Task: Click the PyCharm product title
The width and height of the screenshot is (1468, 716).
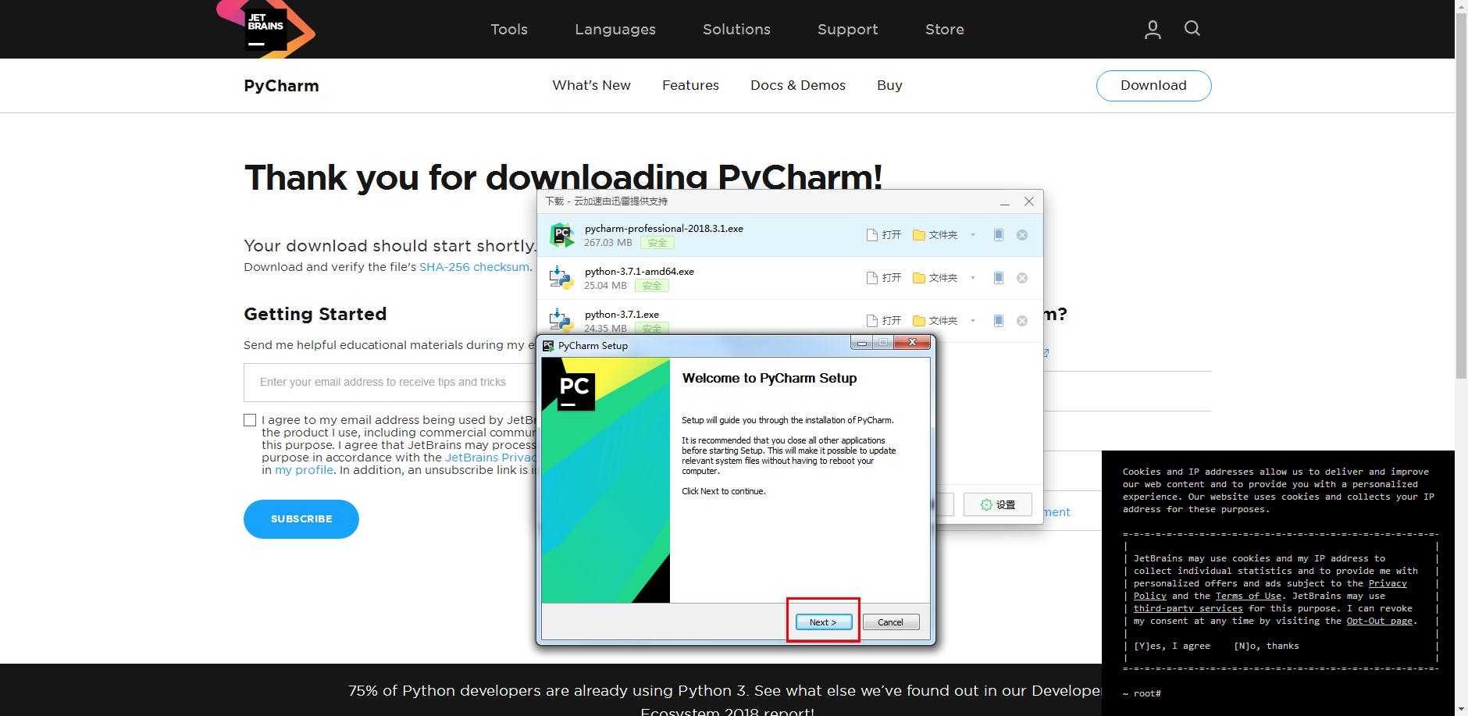Action: tap(281, 86)
